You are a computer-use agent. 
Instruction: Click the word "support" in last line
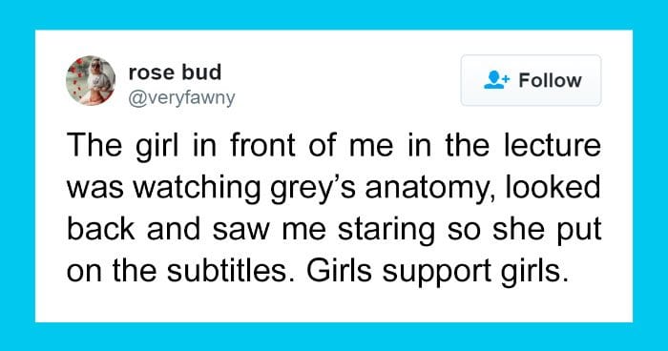[437, 273]
